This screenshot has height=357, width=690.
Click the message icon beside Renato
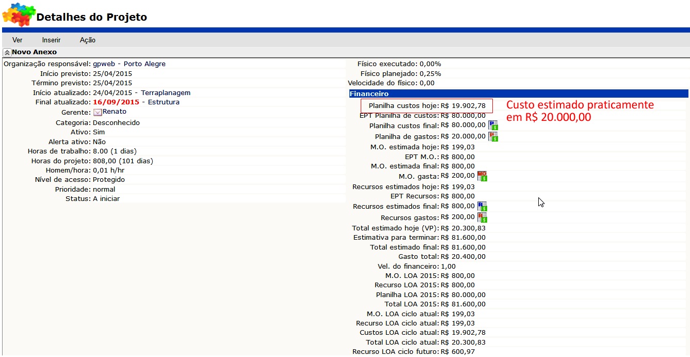point(98,112)
